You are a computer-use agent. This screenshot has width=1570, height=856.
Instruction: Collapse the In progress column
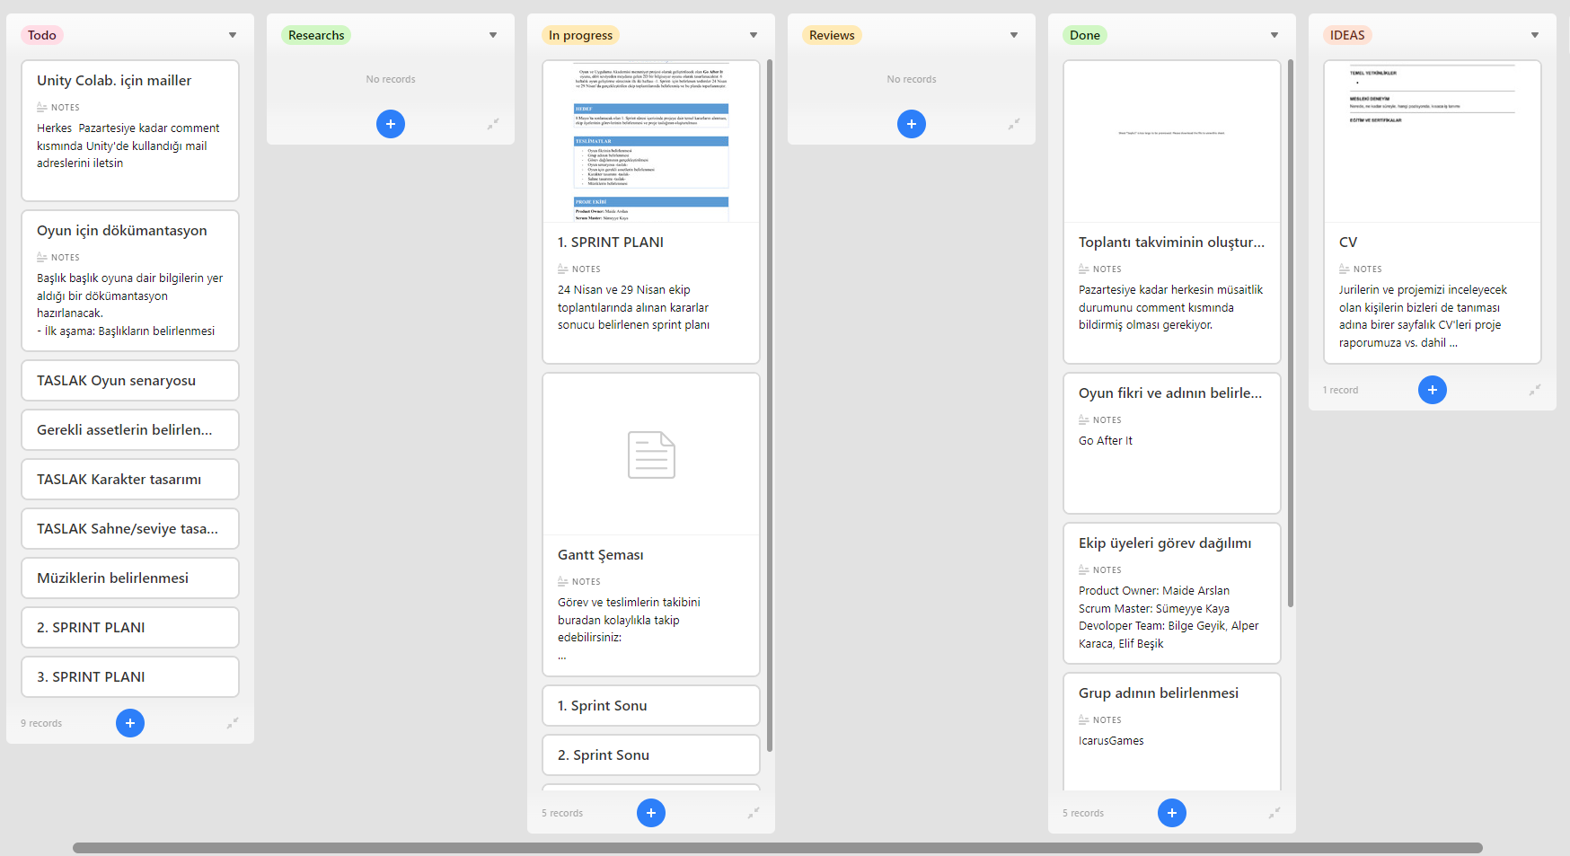[x=754, y=813]
